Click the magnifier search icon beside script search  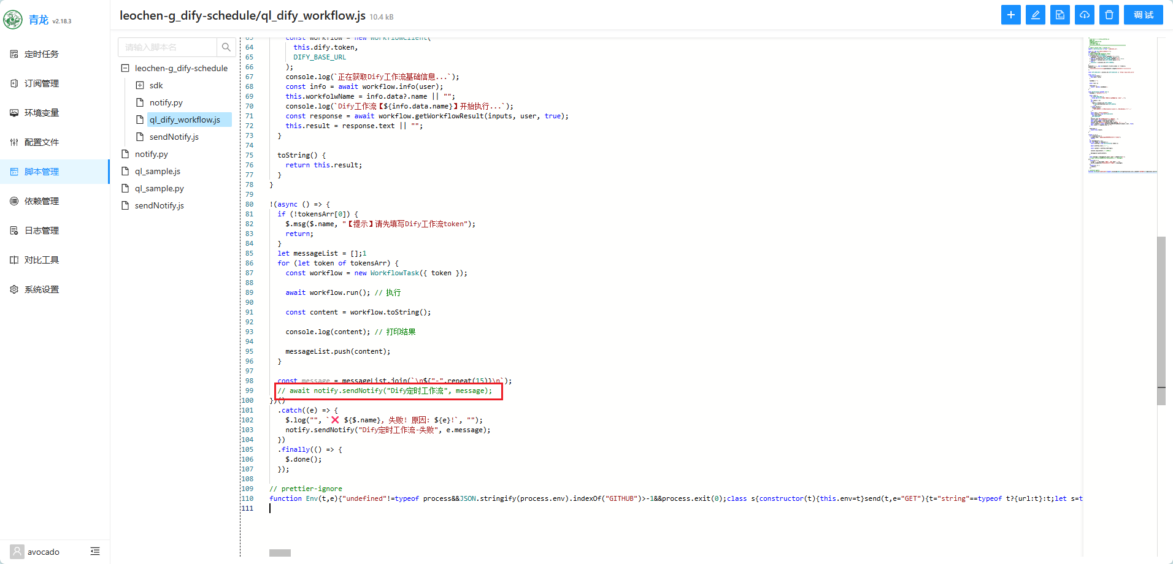tap(226, 47)
